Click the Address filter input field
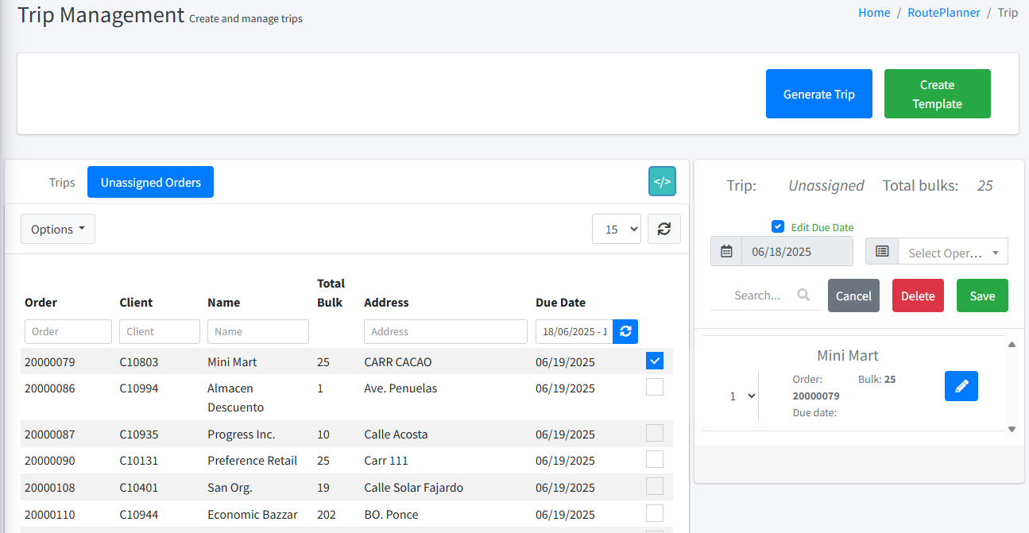 pyautogui.click(x=445, y=331)
